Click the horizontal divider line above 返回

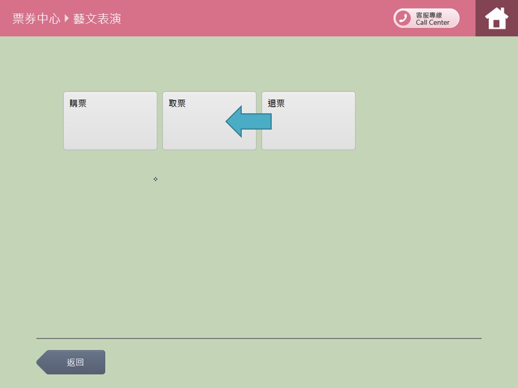tap(259, 338)
